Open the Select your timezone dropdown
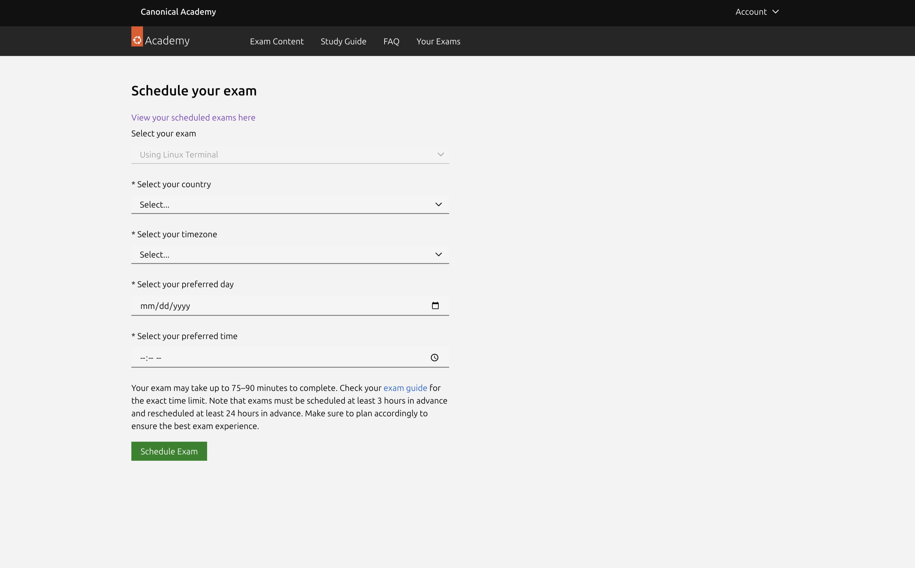Viewport: 915px width, 568px height. pyautogui.click(x=290, y=254)
